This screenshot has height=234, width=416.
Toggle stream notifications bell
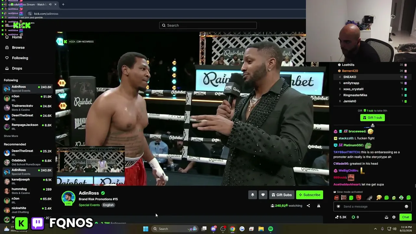253,195
